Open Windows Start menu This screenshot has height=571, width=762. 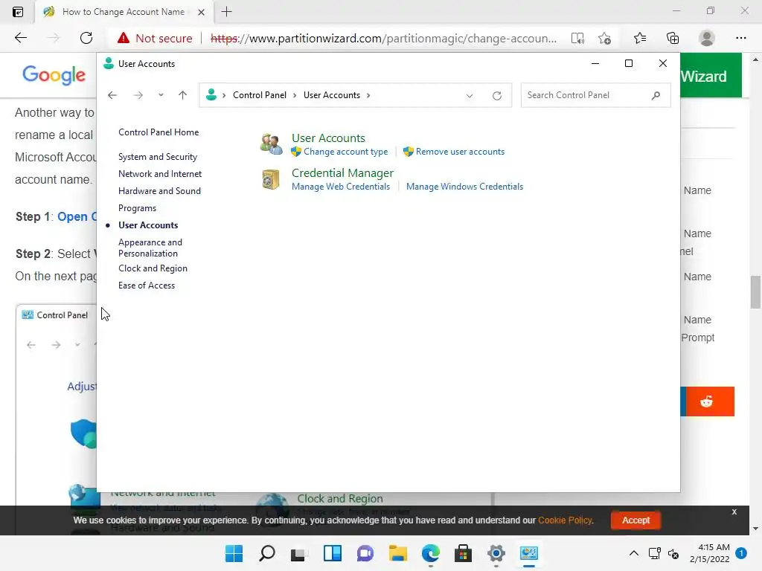[234, 553]
